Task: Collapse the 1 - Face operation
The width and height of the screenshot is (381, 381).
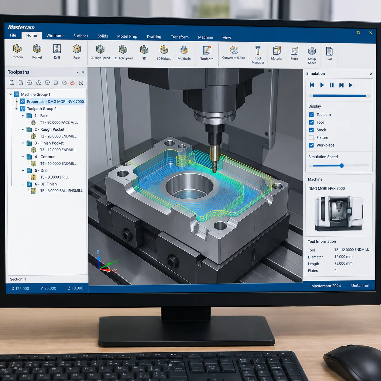Action: click(x=23, y=116)
